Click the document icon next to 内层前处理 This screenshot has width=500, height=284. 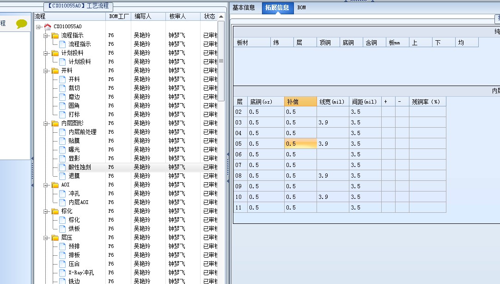[x=62, y=132]
